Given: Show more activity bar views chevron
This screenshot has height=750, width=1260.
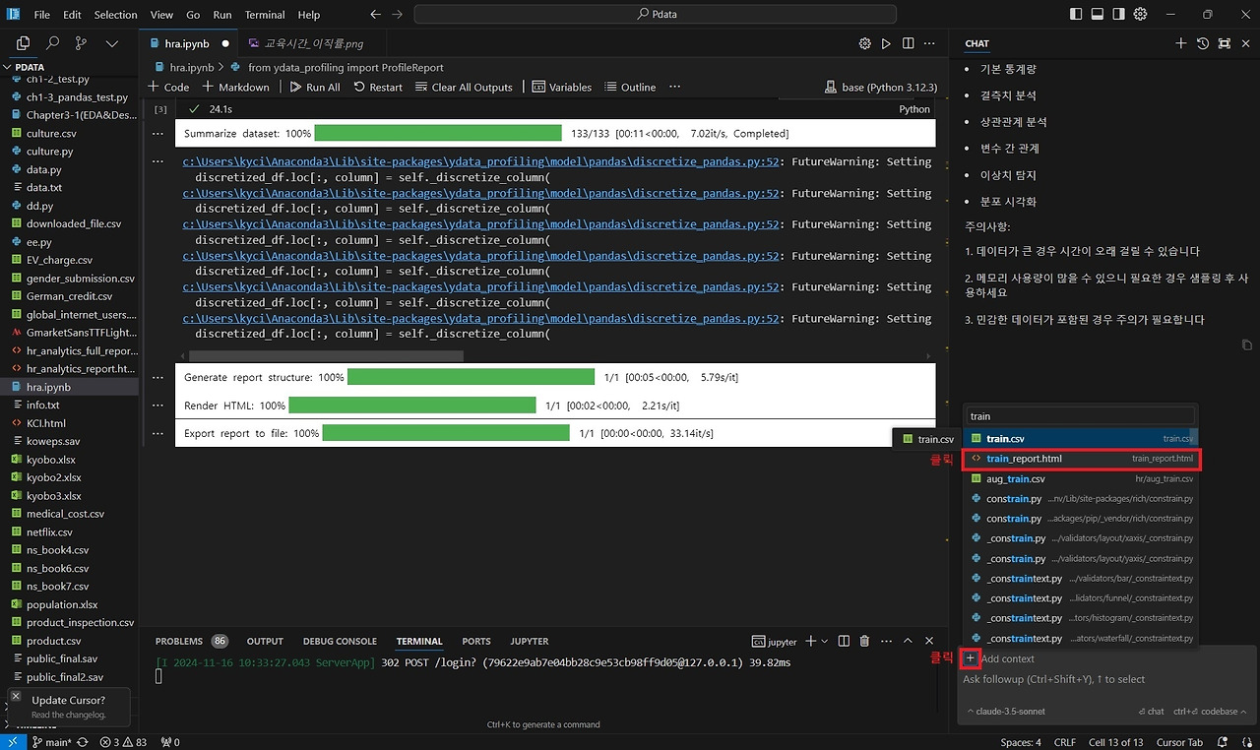Looking at the screenshot, I should coord(111,43).
